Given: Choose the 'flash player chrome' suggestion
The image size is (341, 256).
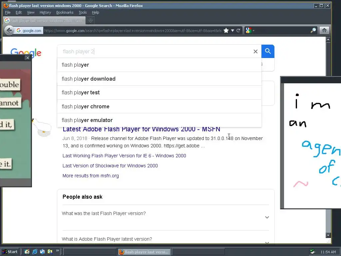Looking at the screenshot, I should 159,106.
